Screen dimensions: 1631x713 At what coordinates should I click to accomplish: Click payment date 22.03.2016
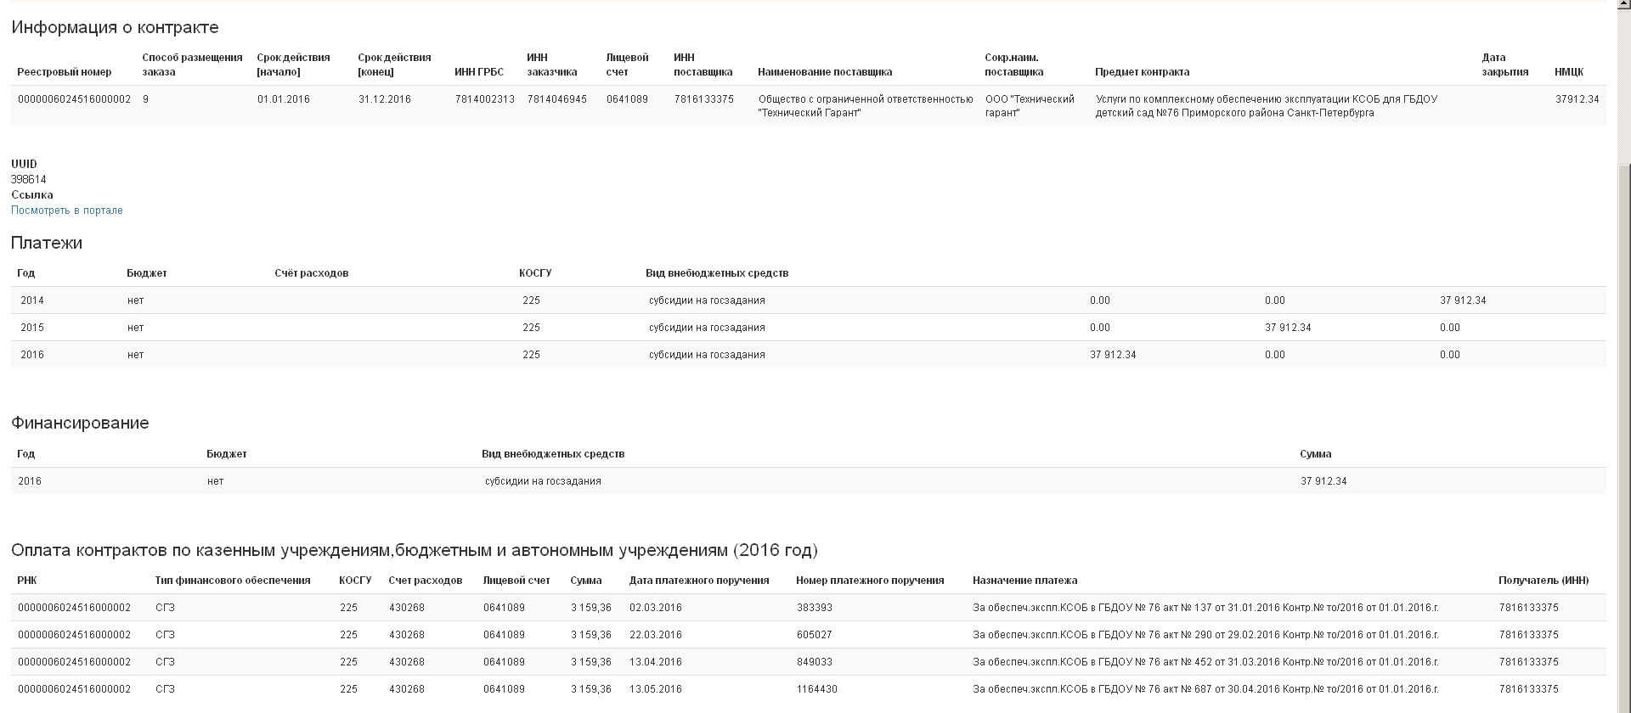(656, 635)
